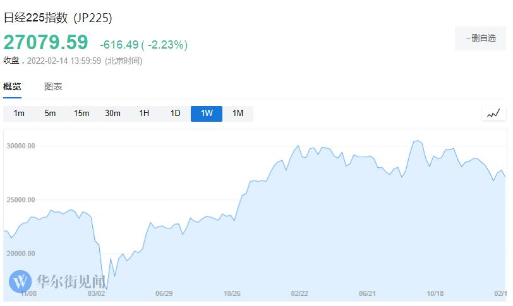
Task: Click the active 1W timeframe button
Action: (207, 114)
